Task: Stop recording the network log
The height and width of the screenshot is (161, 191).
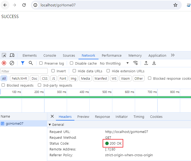Action: (x=4, y=63)
